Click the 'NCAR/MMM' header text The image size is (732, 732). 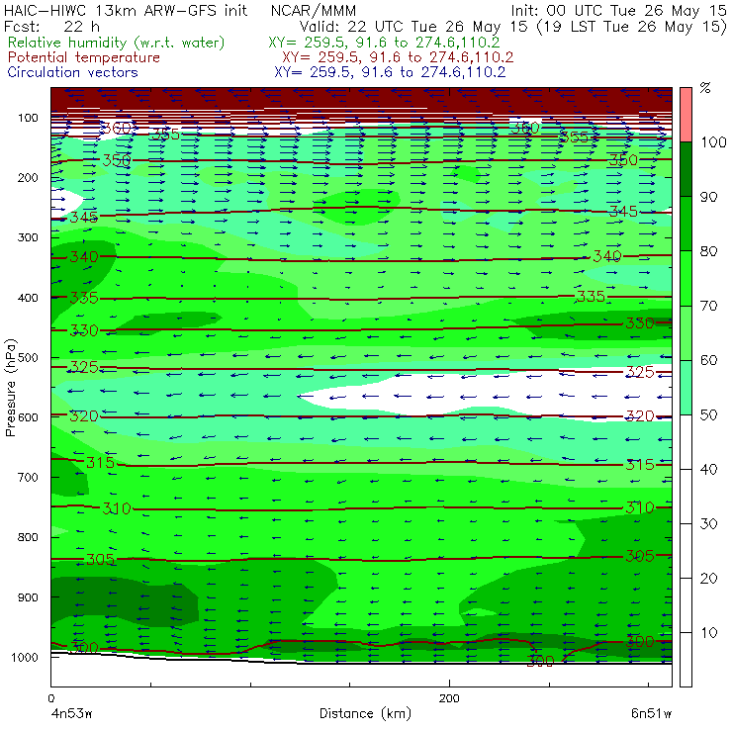(x=314, y=11)
